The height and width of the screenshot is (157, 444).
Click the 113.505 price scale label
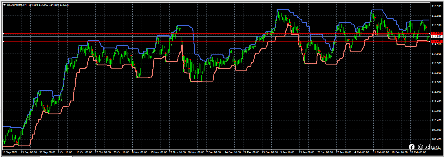tap(436, 63)
